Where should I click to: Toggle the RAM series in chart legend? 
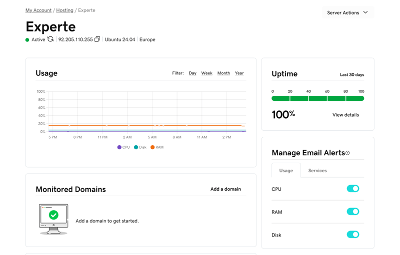(157, 147)
